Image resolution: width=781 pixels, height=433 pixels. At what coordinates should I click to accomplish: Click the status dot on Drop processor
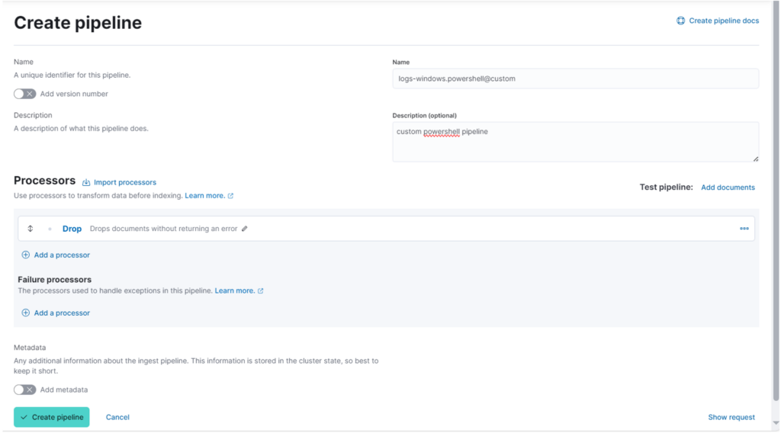pyautogui.click(x=50, y=229)
